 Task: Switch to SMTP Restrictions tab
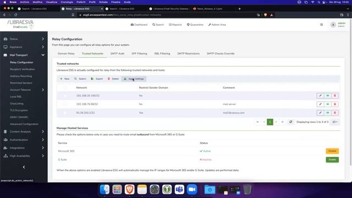(188, 54)
